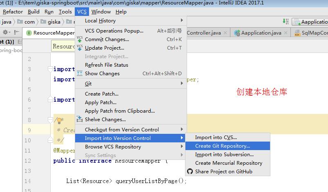Select Create Mercurial Repository

tap(228, 163)
